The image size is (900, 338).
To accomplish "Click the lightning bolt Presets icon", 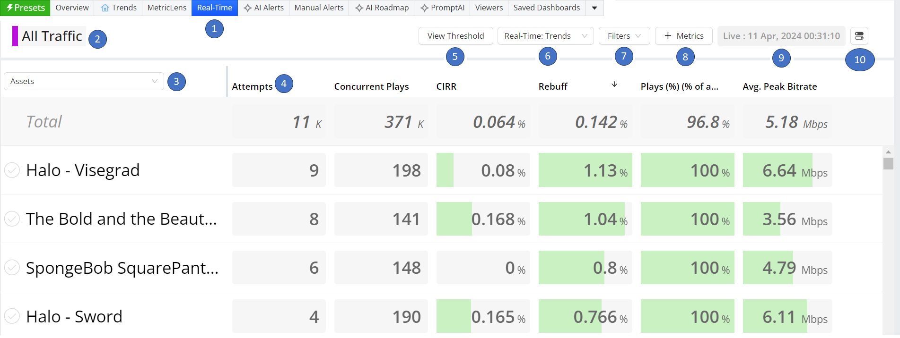I will [9, 8].
